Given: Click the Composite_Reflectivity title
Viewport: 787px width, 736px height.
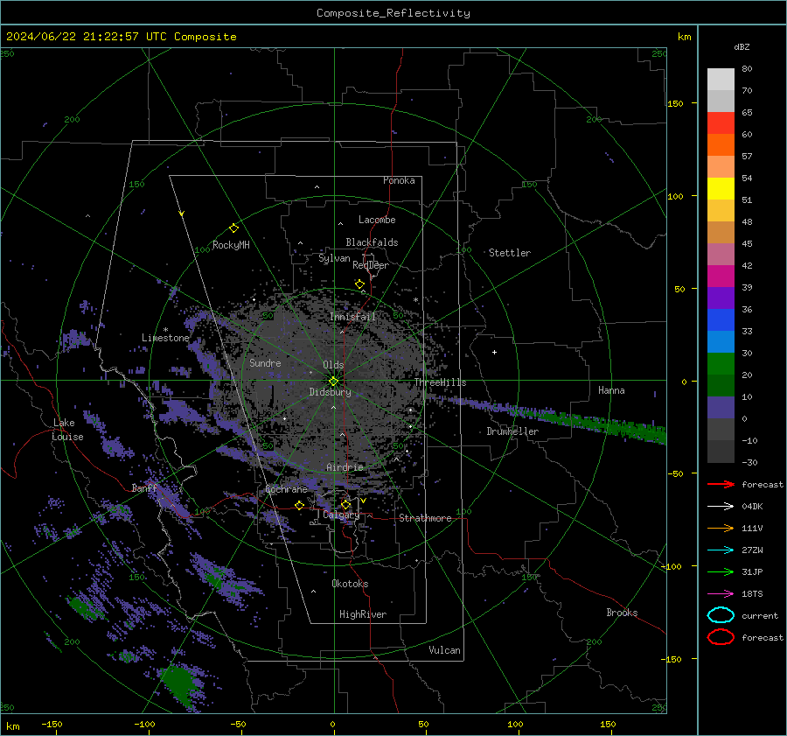Looking at the screenshot, I should 393,13.
